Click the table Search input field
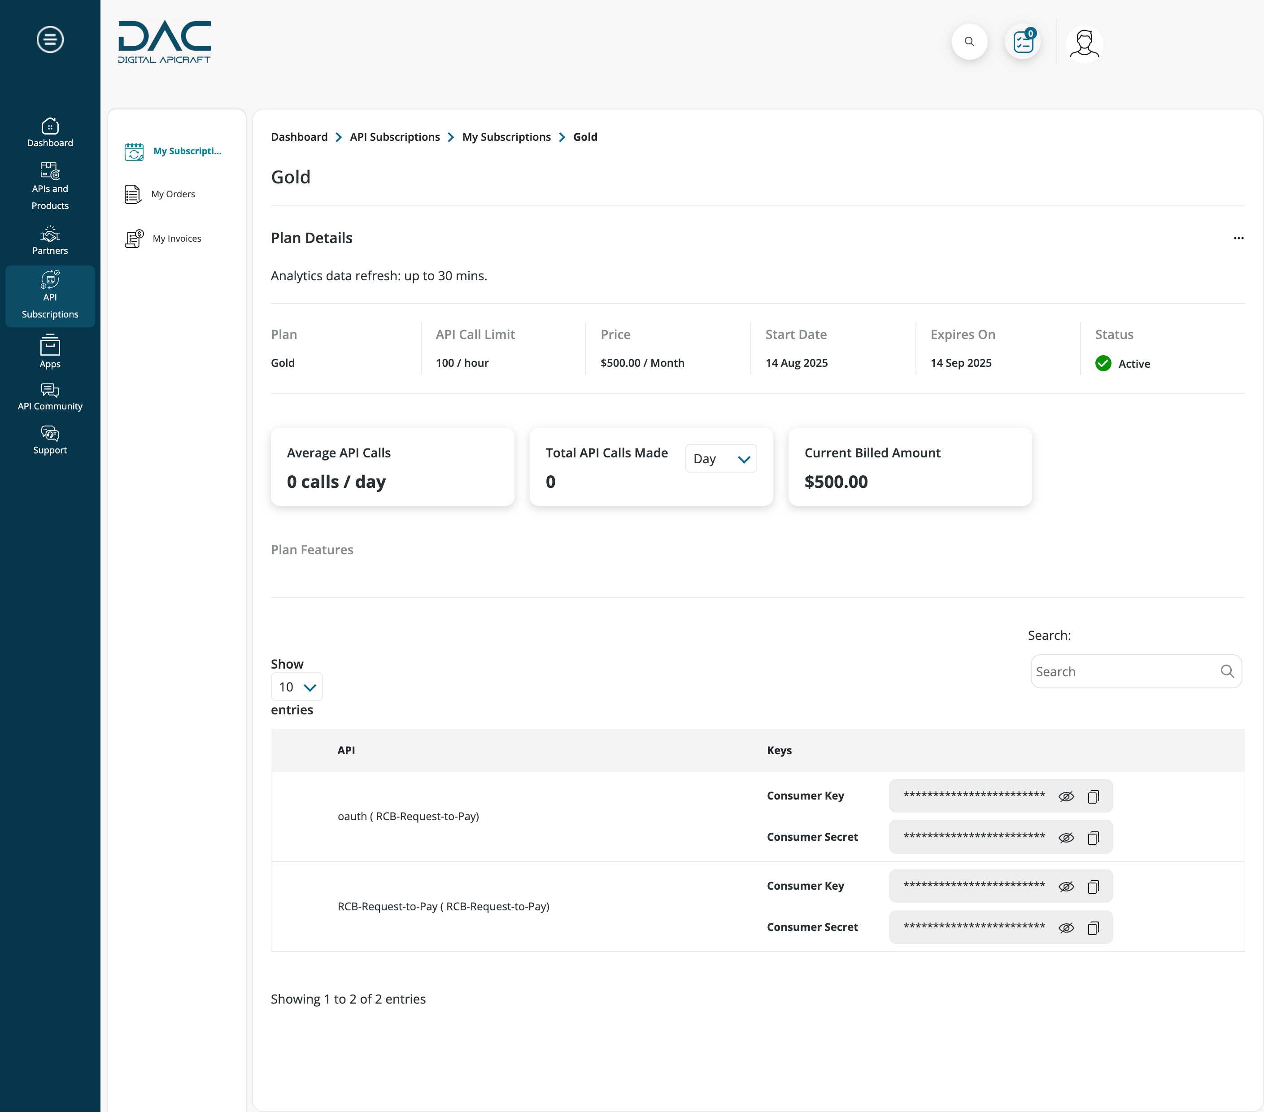1264x1113 pixels. click(x=1136, y=671)
